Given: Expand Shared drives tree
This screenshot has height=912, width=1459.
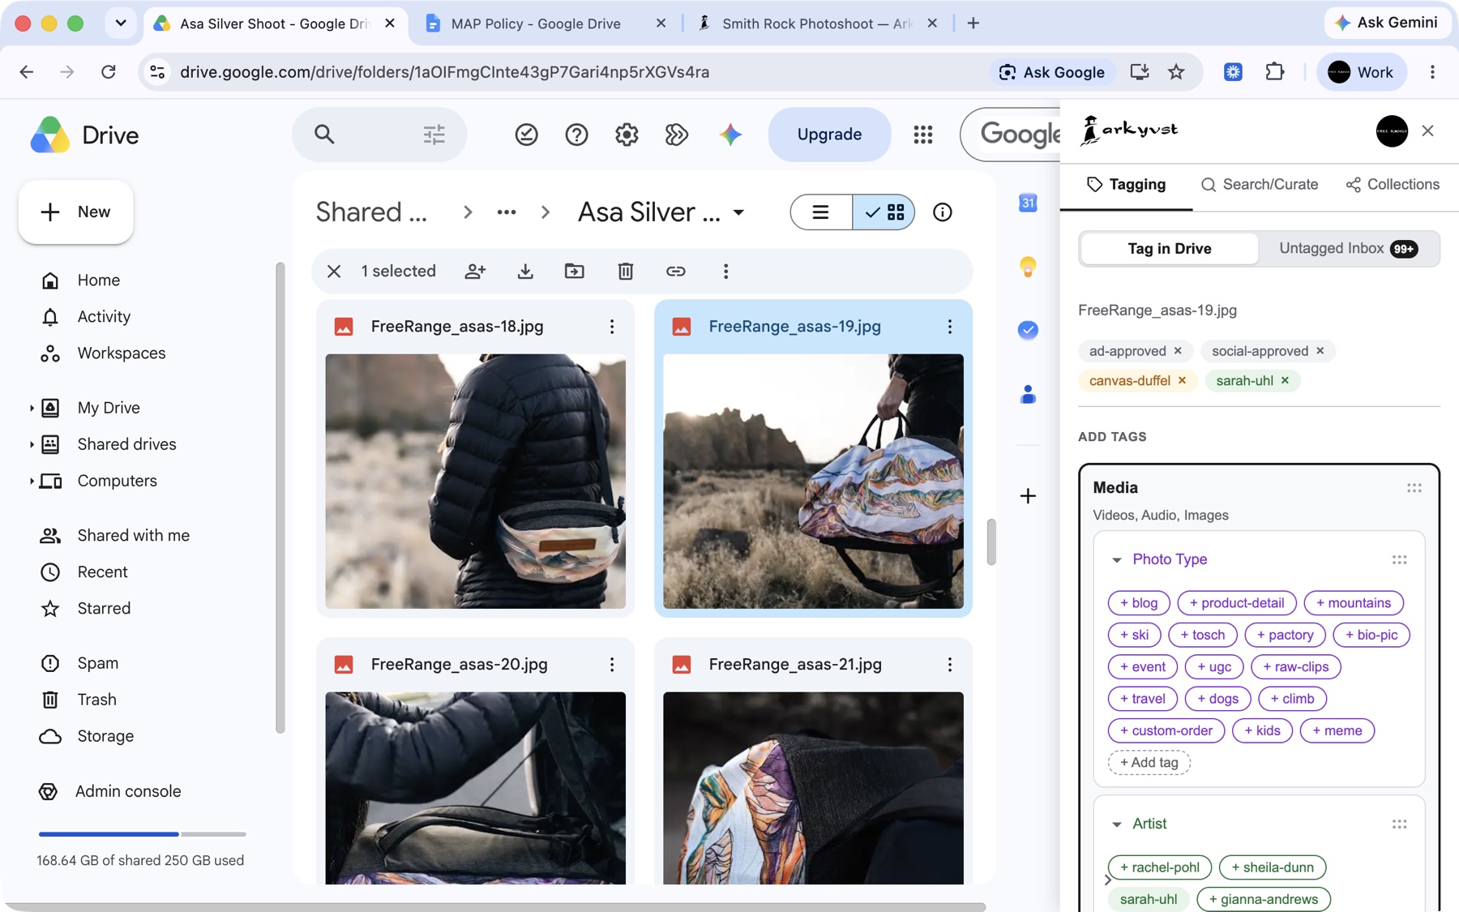Looking at the screenshot, I should (31, 444).
